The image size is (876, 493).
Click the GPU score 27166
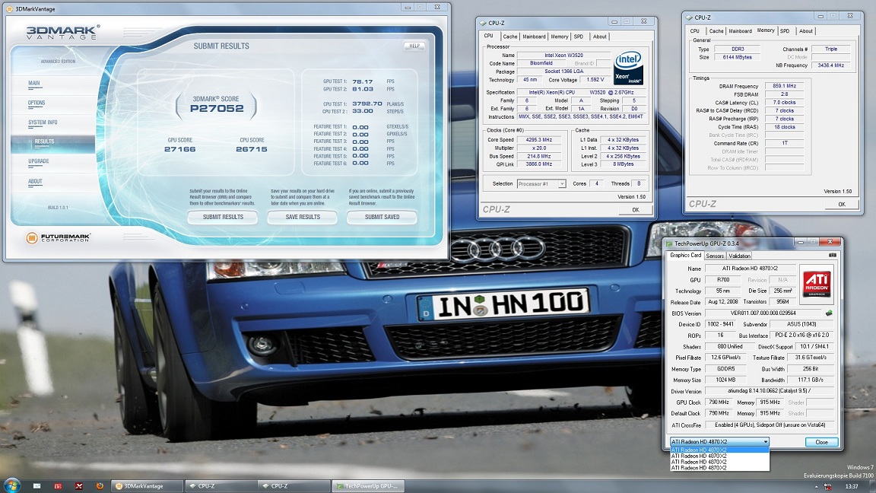(x=180, y=149)
